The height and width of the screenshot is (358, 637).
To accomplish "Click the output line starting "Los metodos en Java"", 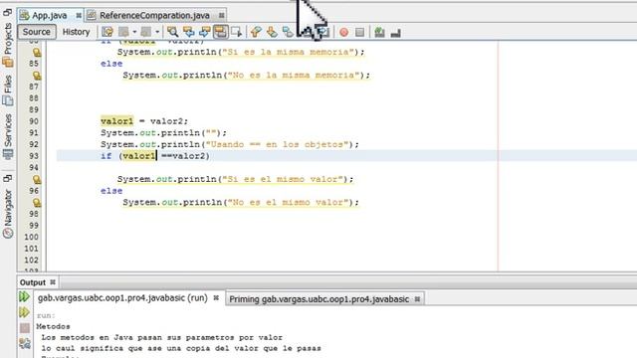I will [161, 337].
